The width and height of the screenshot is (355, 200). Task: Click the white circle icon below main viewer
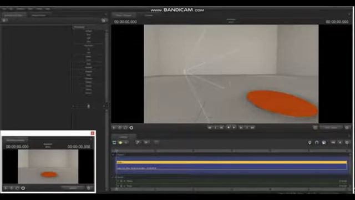click(131, 128)
